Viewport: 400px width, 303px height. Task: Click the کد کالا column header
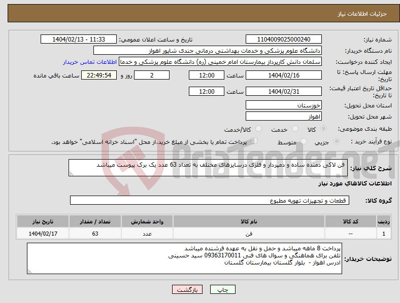351,221
